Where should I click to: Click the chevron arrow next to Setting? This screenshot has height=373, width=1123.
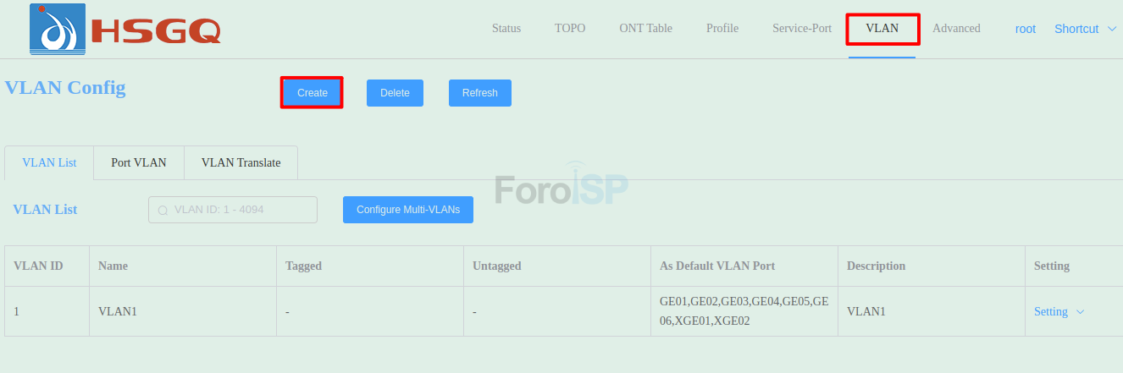(x=1080, y=311)
